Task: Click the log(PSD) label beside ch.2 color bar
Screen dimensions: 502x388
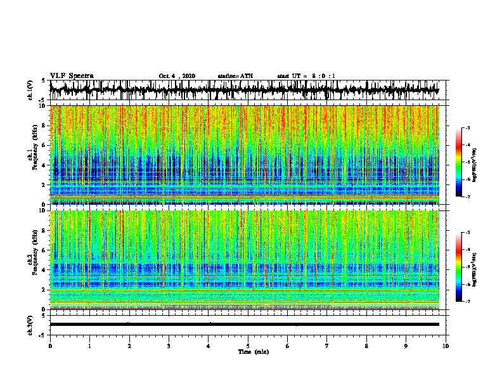Action: (475, 269)
